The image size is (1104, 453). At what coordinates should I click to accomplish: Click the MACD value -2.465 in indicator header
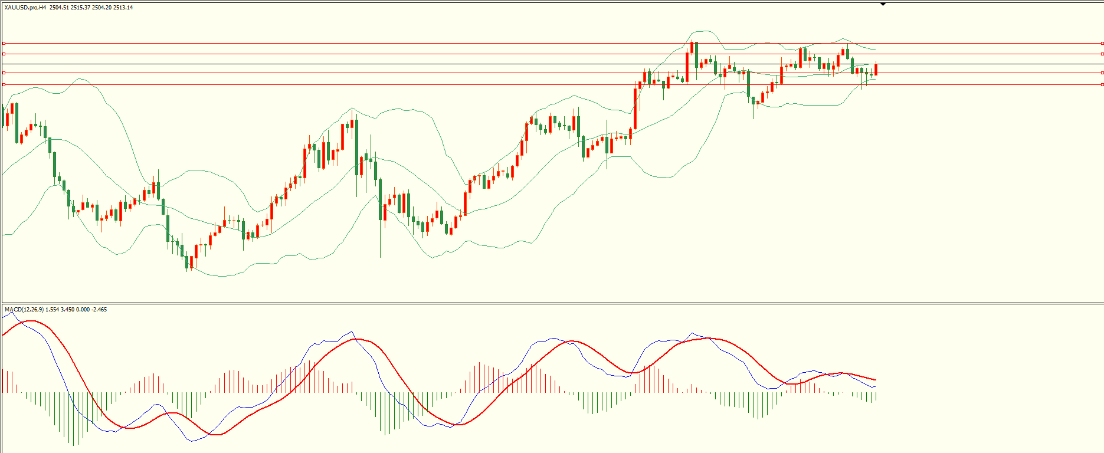point(99,310)
